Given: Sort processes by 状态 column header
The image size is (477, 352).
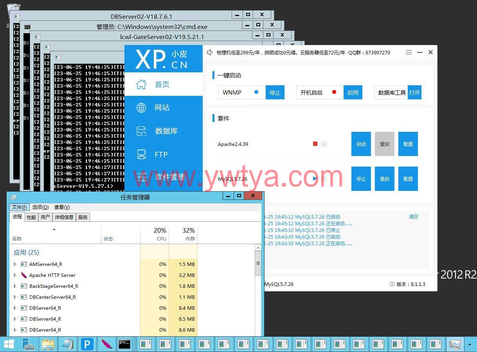Looking at the screenshot, I should 121,235.
